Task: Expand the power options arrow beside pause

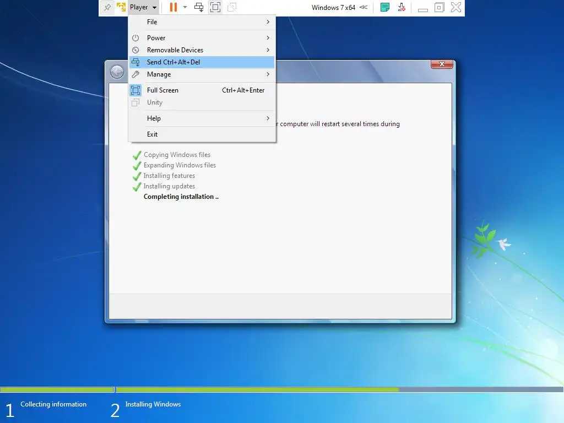Action: [x=185, y=7]
